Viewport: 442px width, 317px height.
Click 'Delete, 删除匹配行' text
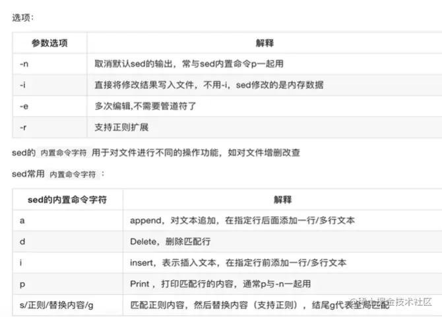(170, 242)
